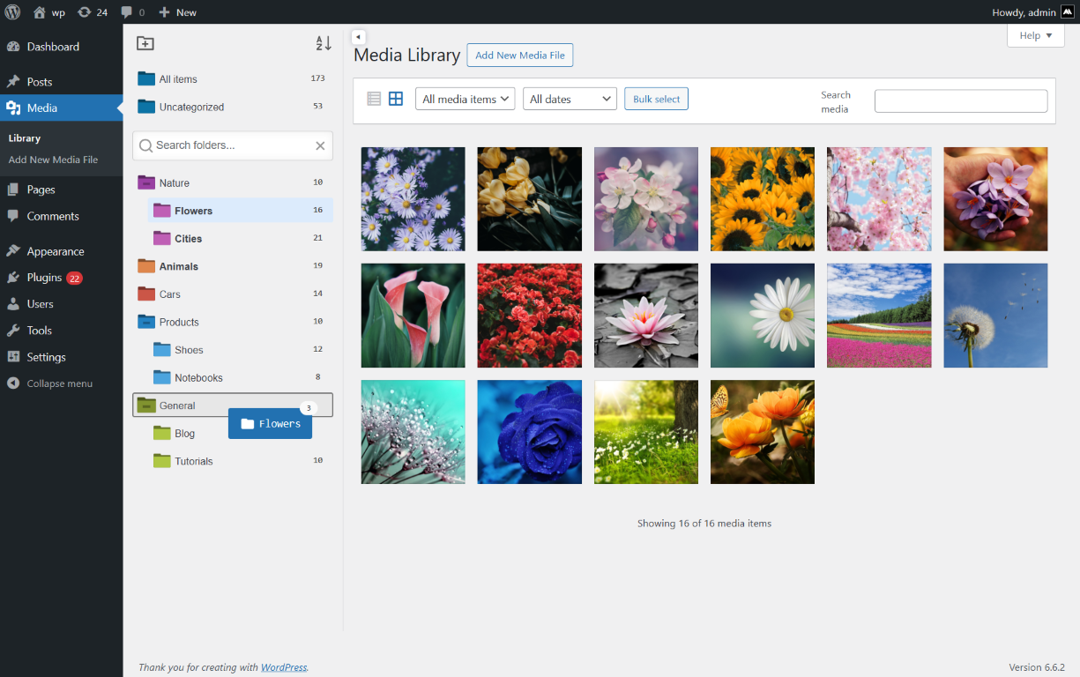Click the Version 6.6.2 footer text
The height and width of the screenshot is (677, 1080).
(1037, 667)
